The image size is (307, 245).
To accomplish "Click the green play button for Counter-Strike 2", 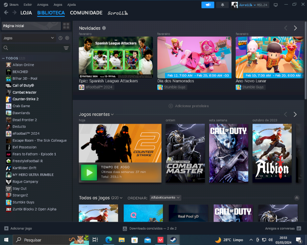I will tap(89, 173).
